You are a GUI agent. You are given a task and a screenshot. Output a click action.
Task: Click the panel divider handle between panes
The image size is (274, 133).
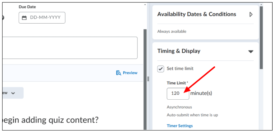pyautogui.click(x=148, y=79)
